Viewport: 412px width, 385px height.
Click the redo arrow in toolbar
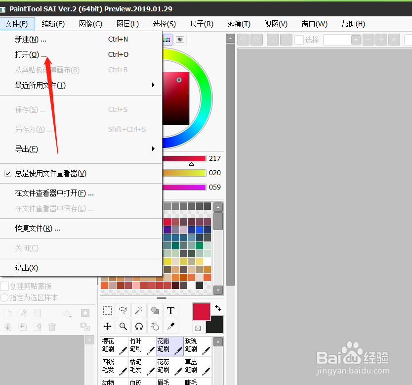pyautogui.click(x=256, y=40)
